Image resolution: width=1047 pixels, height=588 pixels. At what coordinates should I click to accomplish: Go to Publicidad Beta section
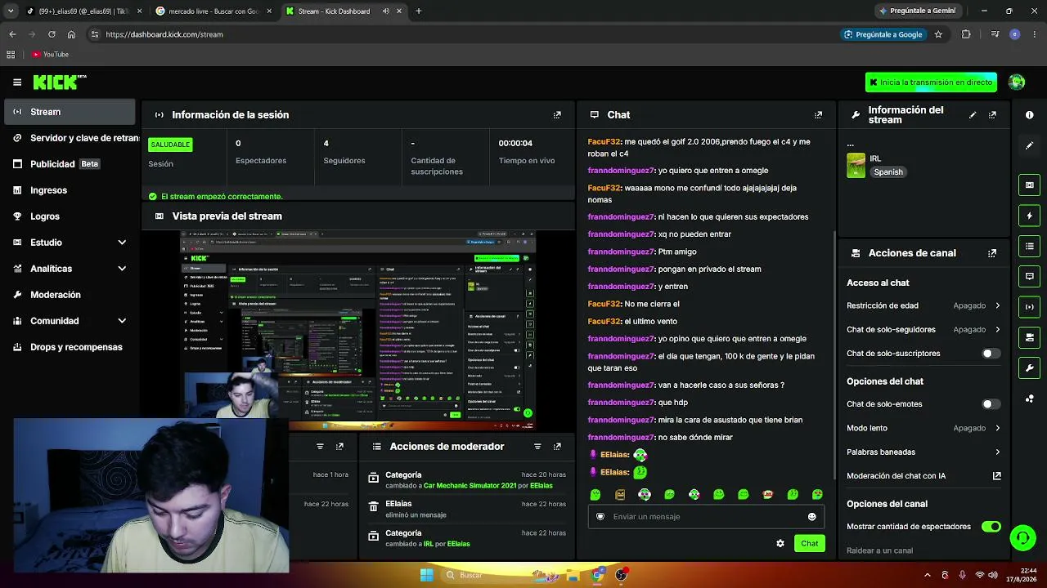(70, 164)
